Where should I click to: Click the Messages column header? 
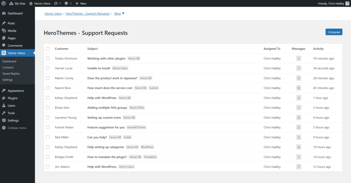[299, 49]
